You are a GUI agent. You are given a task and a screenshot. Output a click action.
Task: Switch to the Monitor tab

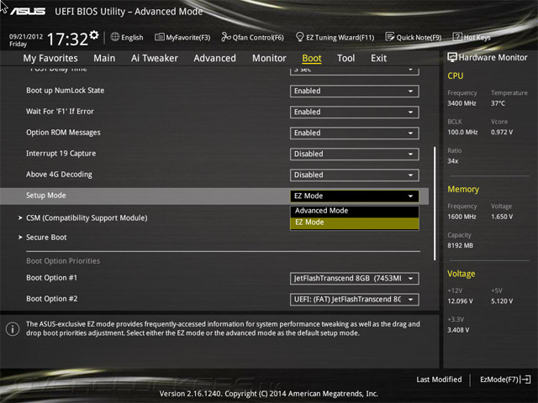tap(269, 58)
